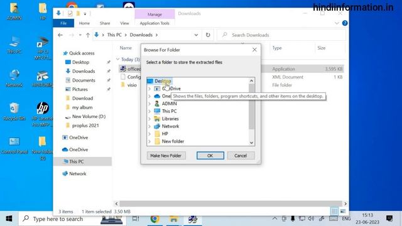Open notification center icon

point(389,218)
